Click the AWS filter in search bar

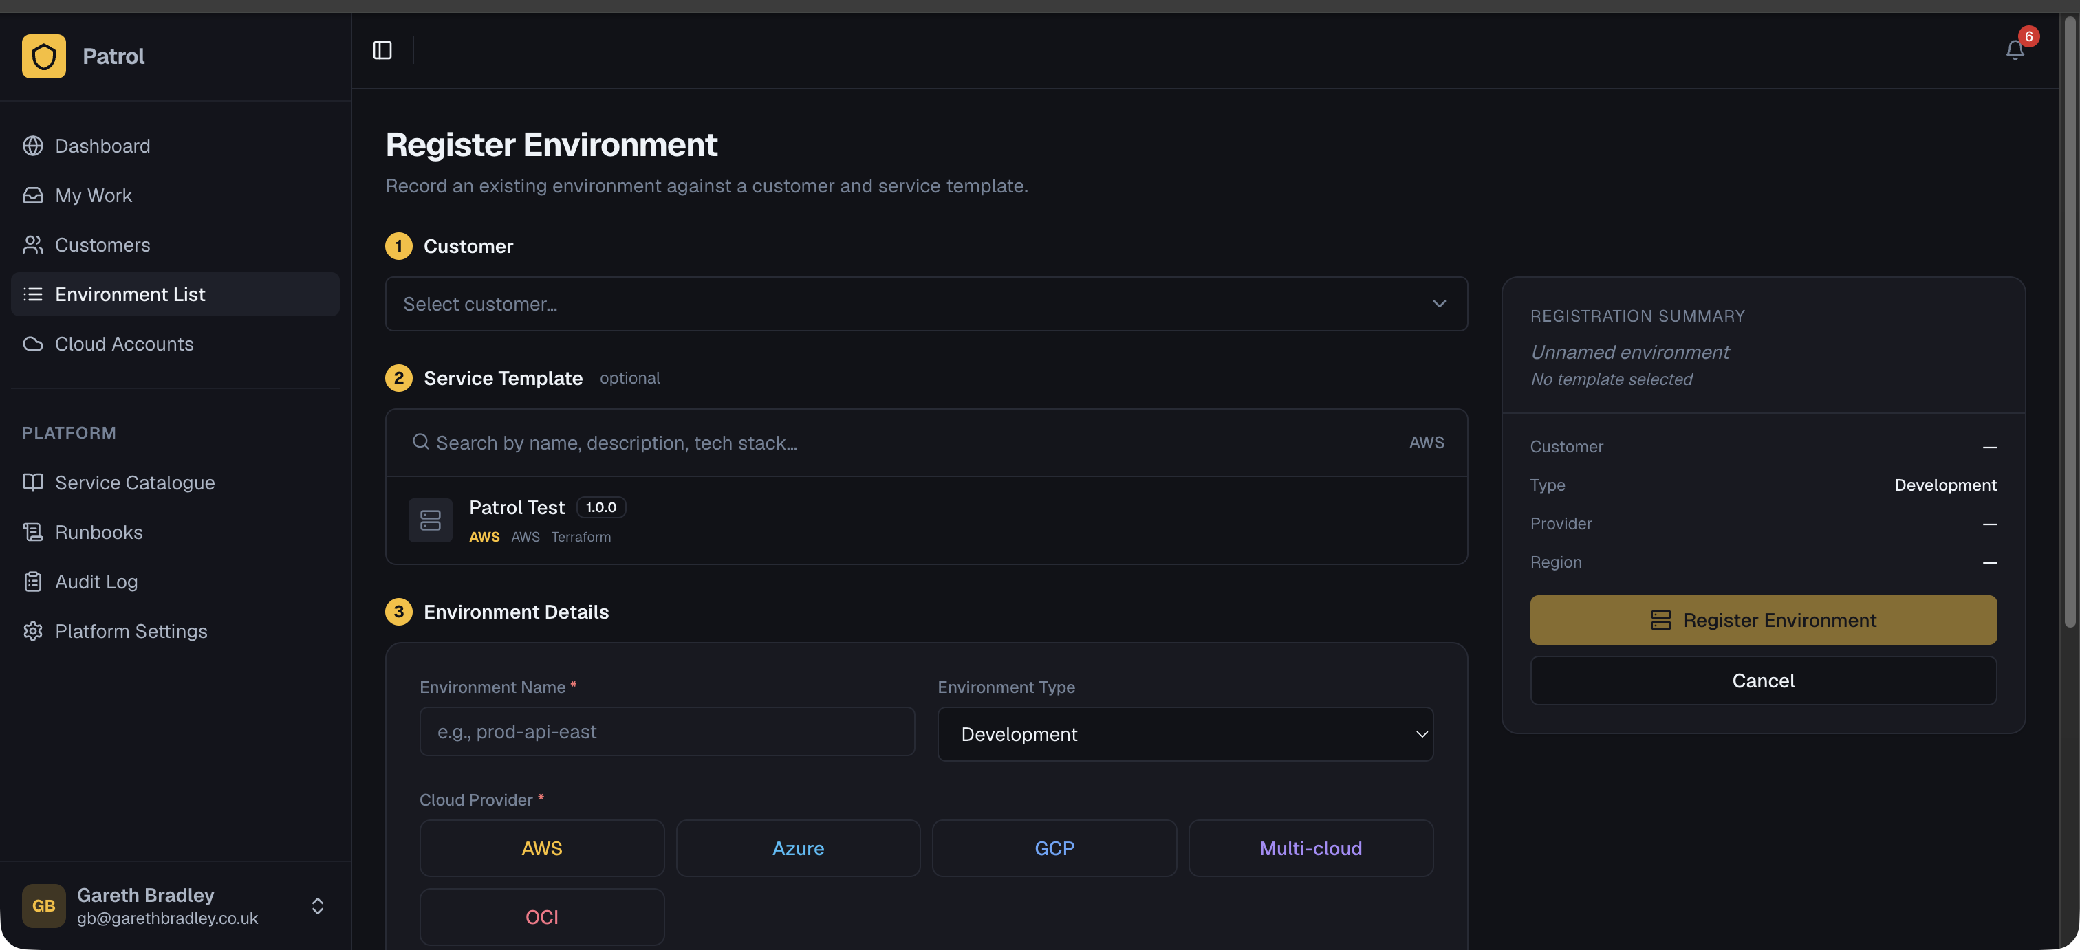click(1426, 442)
